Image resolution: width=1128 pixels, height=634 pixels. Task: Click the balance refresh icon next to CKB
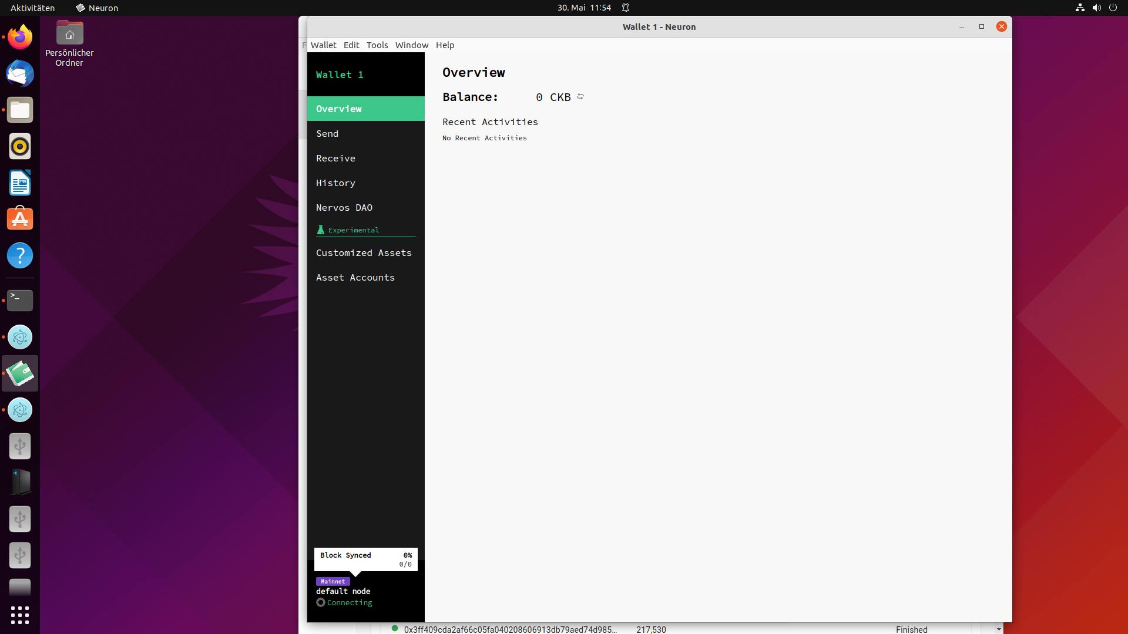point(580,96)
